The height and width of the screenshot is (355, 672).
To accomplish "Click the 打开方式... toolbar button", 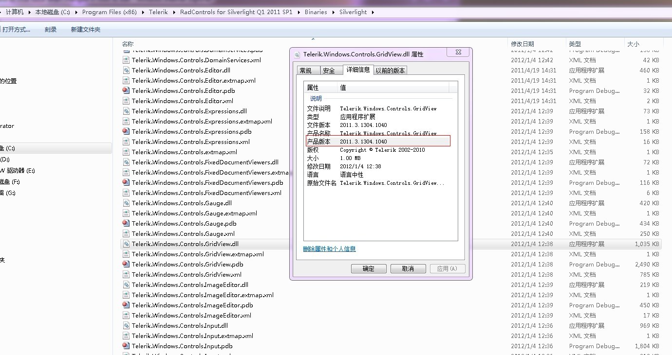I will point(16,30).
